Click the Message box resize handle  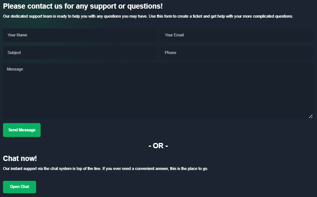pos(311,116)
